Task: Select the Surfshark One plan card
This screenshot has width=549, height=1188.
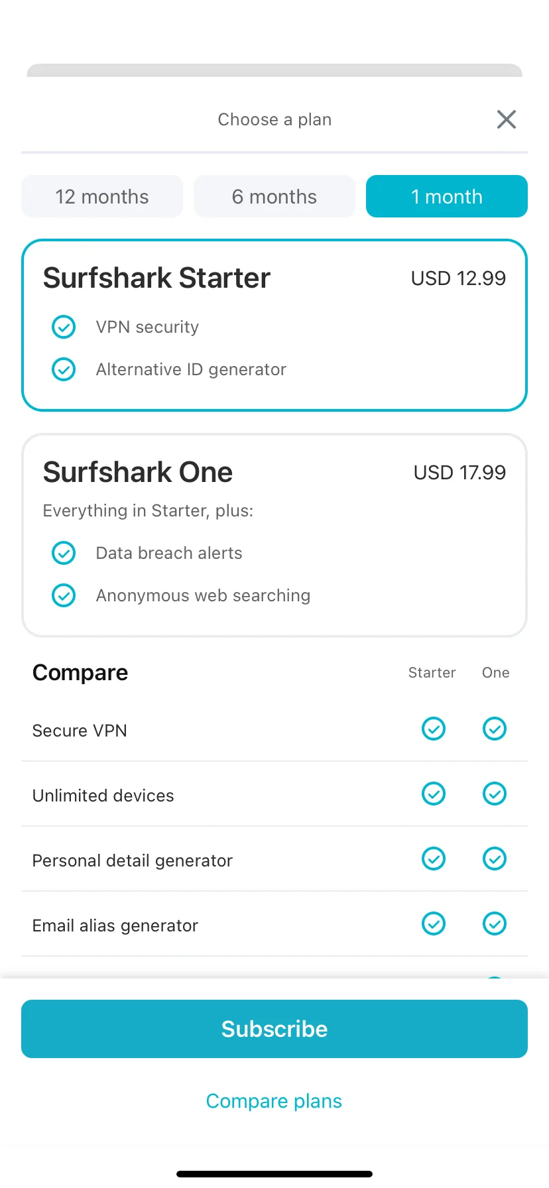Action: pos(274,536)
